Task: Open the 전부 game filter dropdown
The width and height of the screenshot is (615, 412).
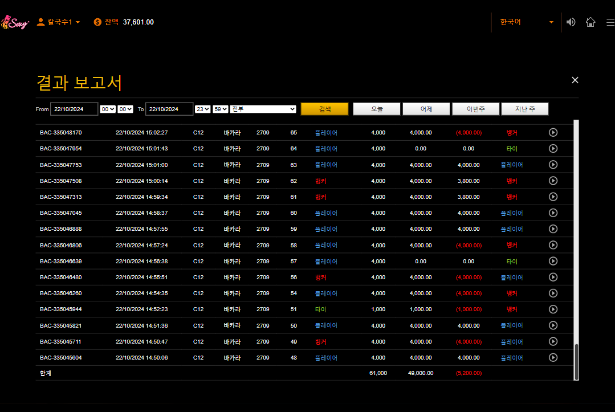Action: coord(263,109)
